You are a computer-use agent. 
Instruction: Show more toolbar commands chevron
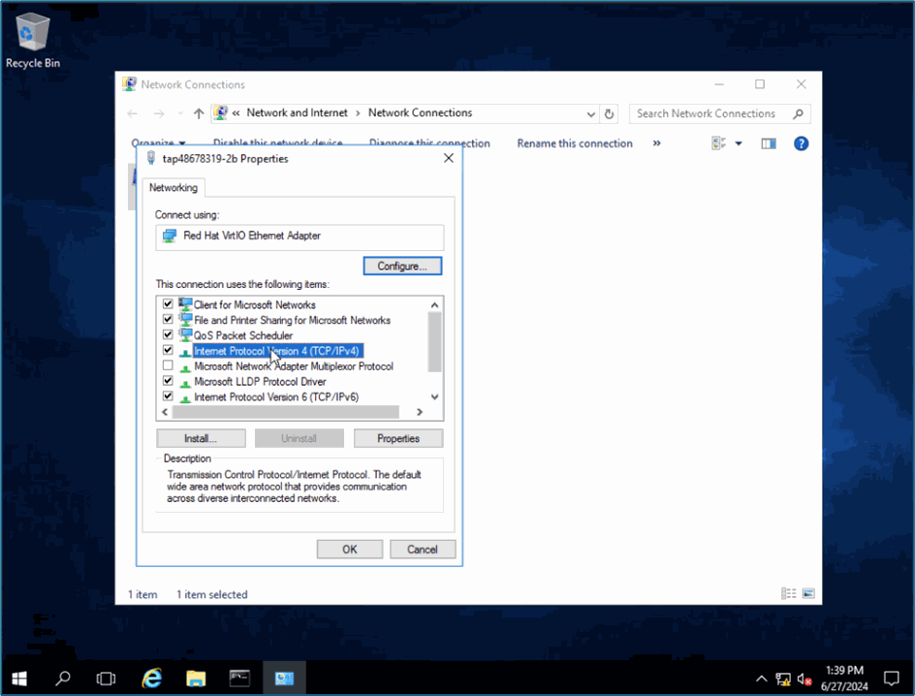coord(656,143)
